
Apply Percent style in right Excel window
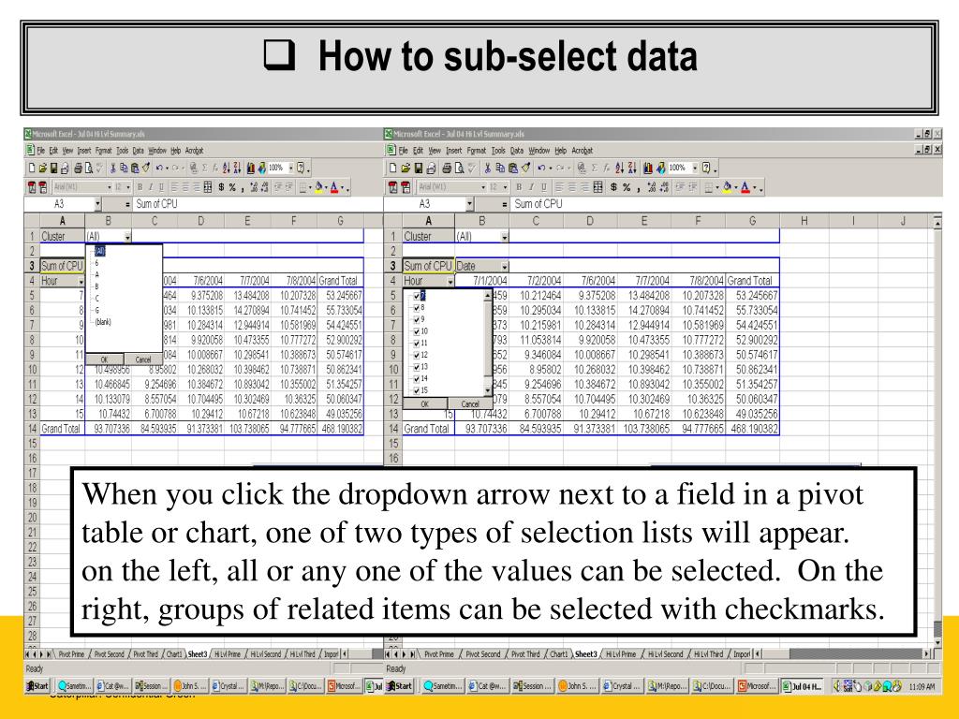[x=627, y=187]
